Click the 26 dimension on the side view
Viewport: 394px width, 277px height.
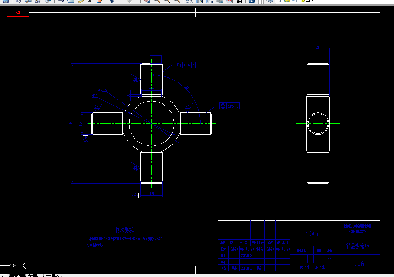(318, 47)
